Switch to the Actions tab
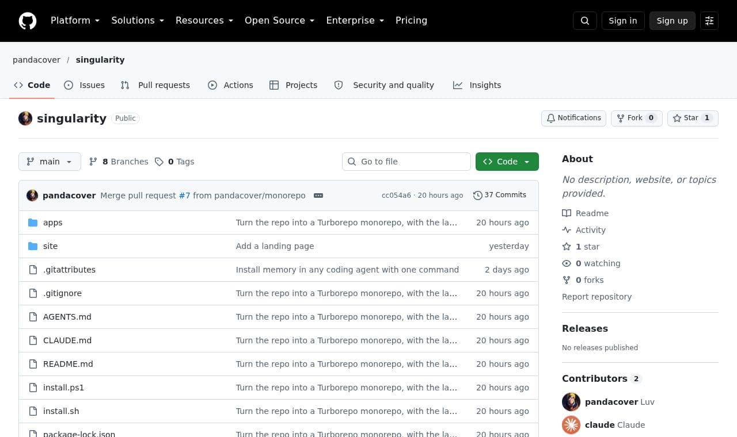The image size is (737, 437). [x=230, y=85]
